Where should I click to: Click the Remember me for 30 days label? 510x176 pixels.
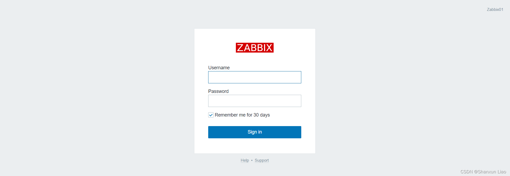(x=242, y=115)
